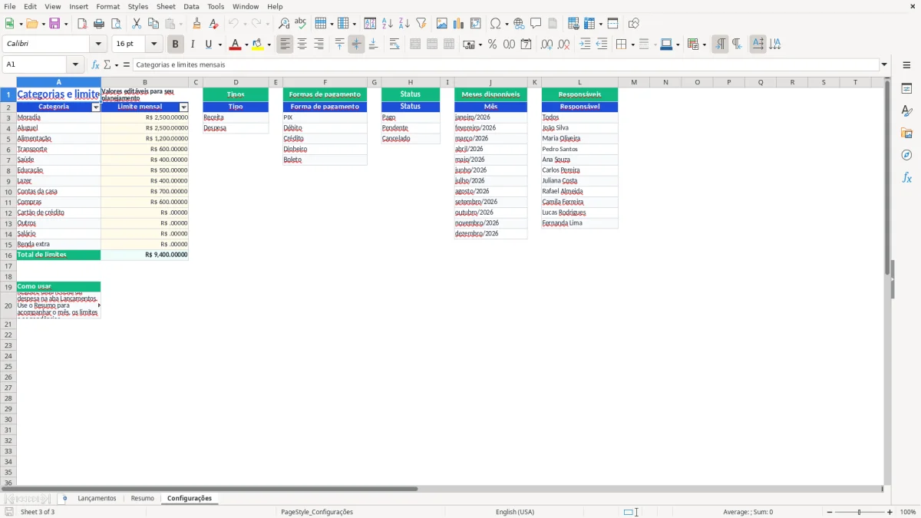
Task: Select column D header
Action: pyautogui.click(x=236, y=82)
